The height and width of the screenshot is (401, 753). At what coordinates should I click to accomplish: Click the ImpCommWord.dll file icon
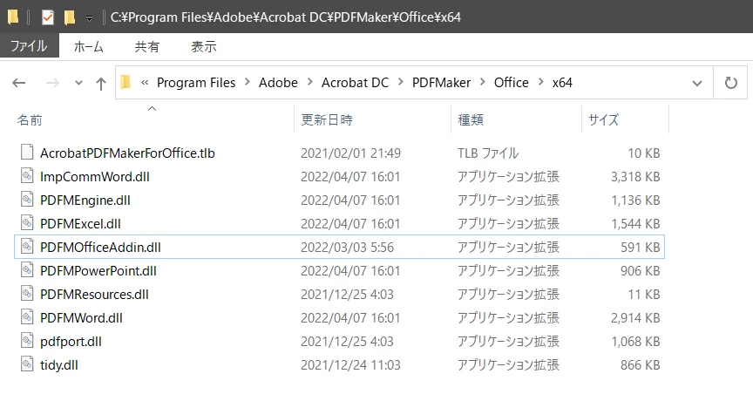[x=27, y=176]
